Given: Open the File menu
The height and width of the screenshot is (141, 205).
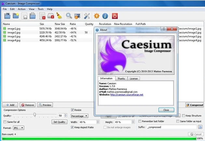Looking at the screenshot, I should tap(5, 9).
